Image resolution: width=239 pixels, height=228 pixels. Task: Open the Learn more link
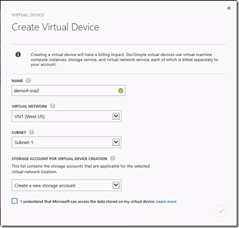pos(166,201)
